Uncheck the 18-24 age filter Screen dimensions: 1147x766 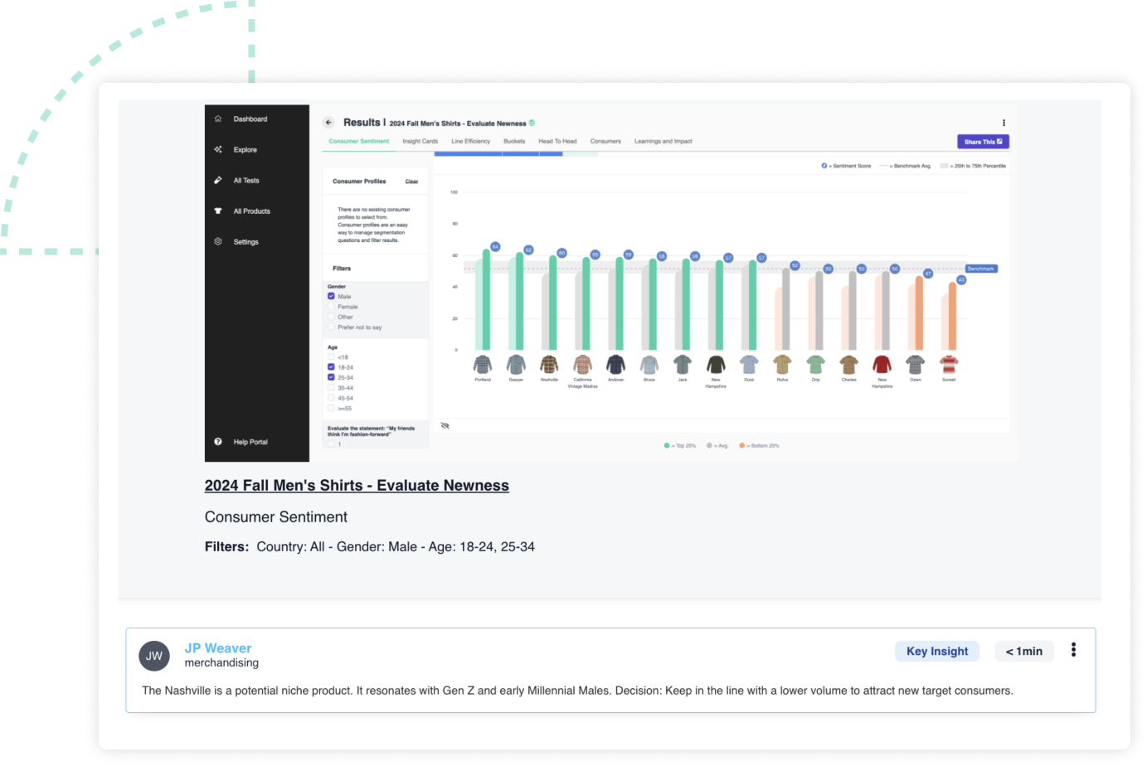(331, 367)
